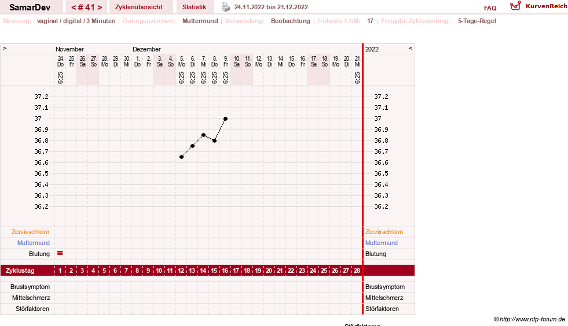Open the Zyklenübersicht tab
The image size is (568, 326).
coord(139,7)
